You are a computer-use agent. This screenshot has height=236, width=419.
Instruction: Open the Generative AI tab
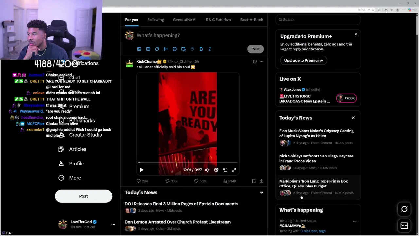click(185, 20)
